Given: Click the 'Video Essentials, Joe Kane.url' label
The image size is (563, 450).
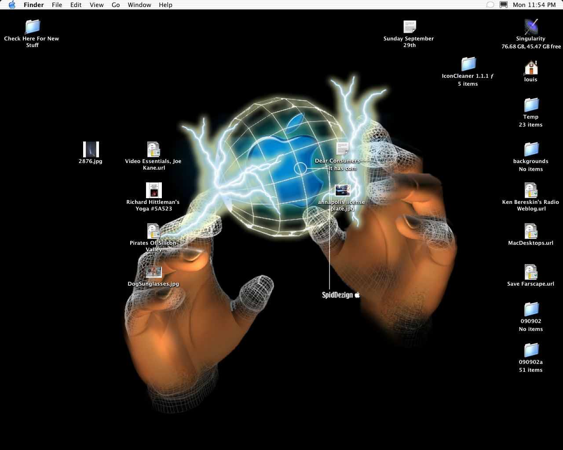Looking at the screenshot, I should point(153,164).
